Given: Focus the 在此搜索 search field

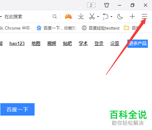Looking at the screenshot, I should click(x=28, y=17).
